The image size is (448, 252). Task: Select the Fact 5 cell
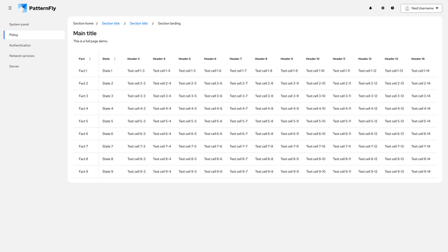83,121
